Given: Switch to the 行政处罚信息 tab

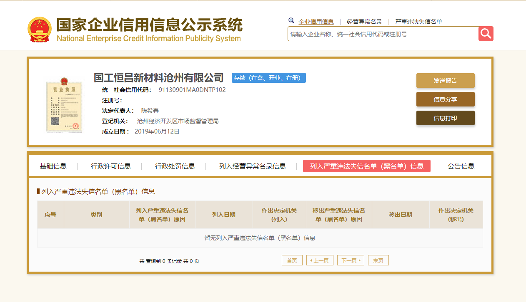Looking at the screenshot, I should [175, 166].
